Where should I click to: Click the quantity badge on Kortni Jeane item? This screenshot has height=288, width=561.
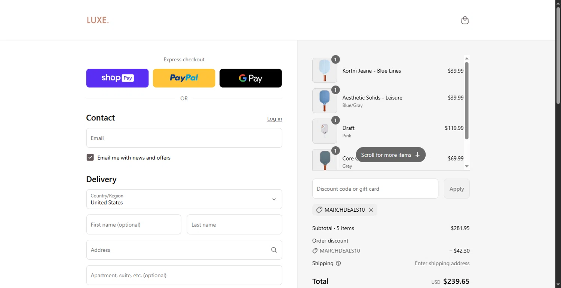335,59
